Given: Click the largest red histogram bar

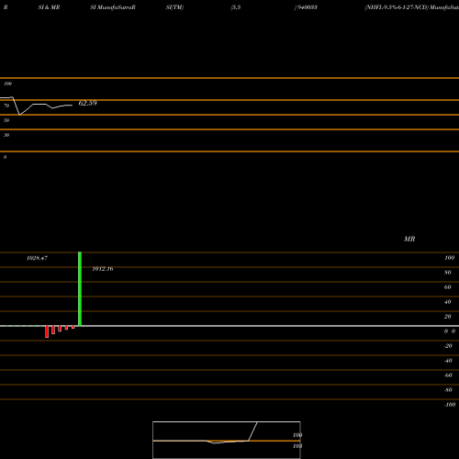Looking at the screenshot, I should [47, 331].
